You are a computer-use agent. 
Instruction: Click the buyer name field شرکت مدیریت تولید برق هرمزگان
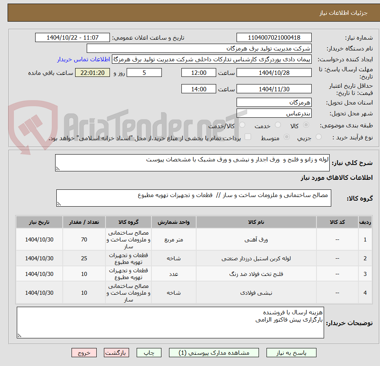click(x=199, y=48)
